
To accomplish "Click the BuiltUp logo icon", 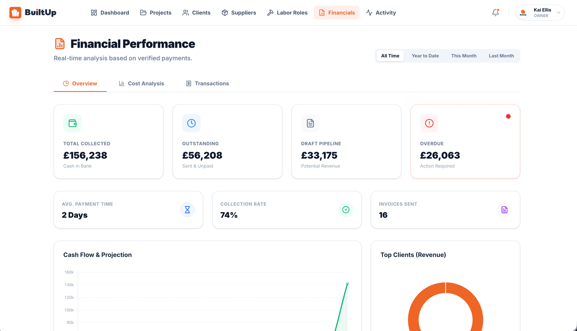I will tap(15, 12).
